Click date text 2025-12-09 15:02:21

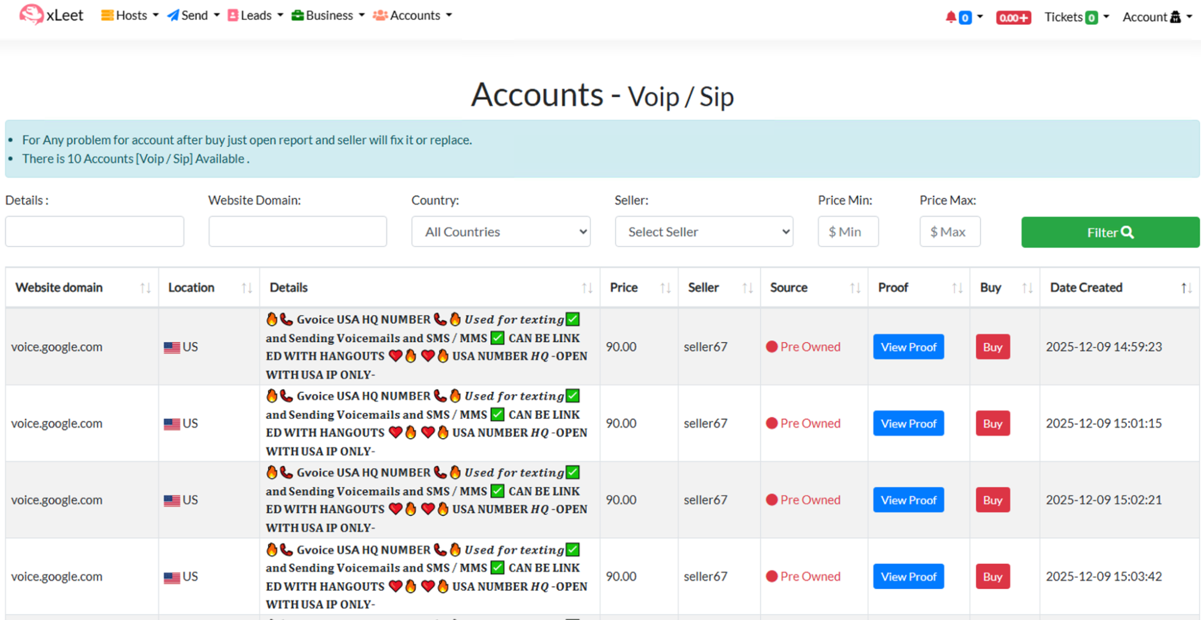1104,500
